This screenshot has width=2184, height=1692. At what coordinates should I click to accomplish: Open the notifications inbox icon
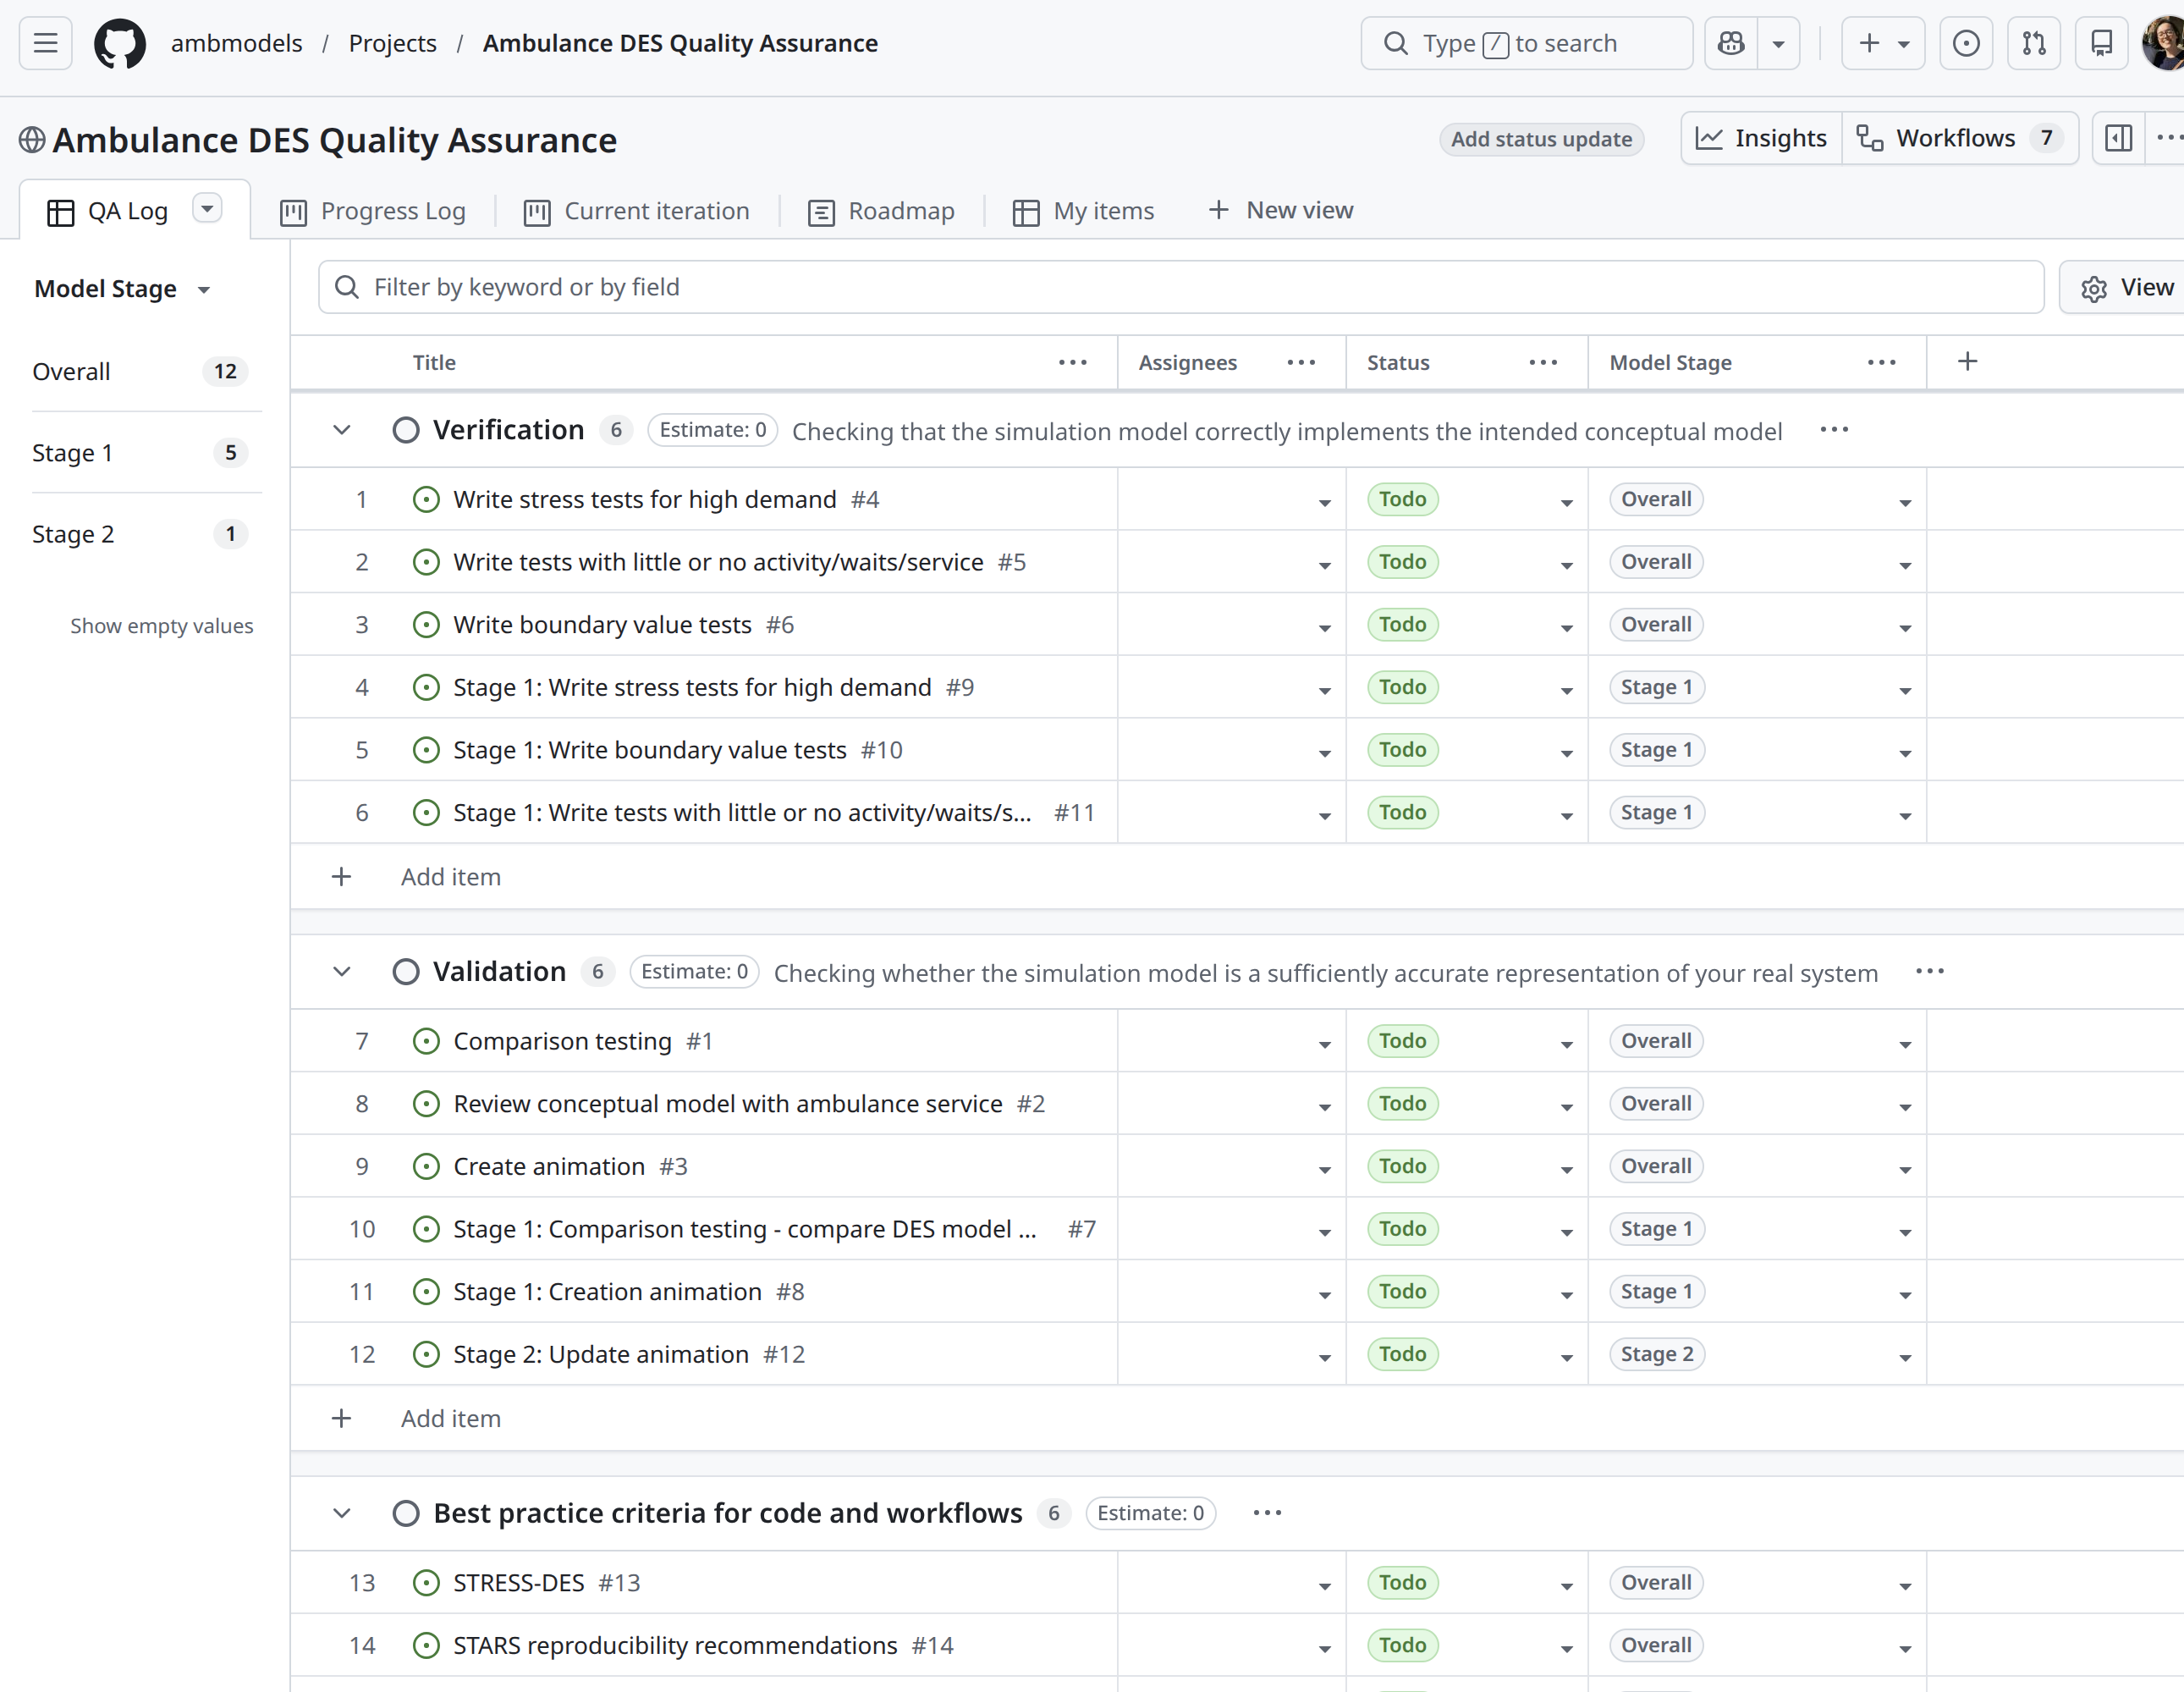(x=2101, y=43)
